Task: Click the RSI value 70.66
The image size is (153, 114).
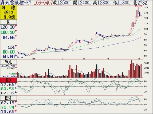Action: tap(8, 111)
